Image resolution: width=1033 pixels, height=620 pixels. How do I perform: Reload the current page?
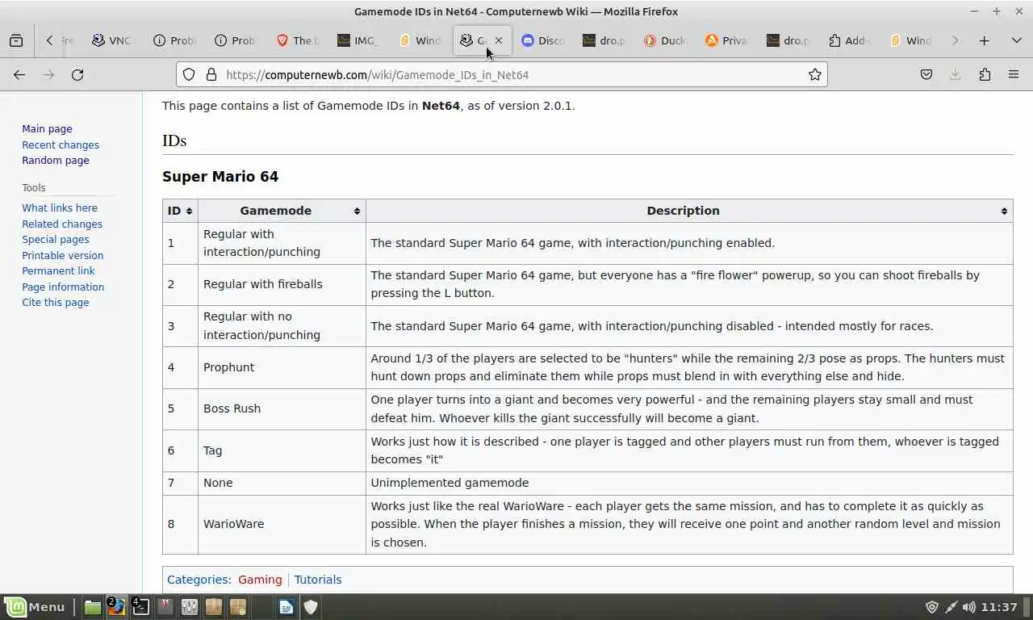click(77, 74)
